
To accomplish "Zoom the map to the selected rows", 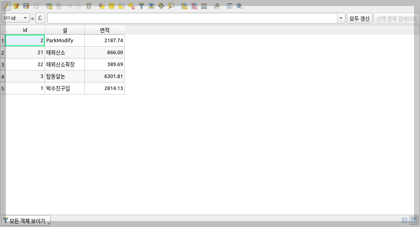I will pyautogui.click(x=171, y=6).
